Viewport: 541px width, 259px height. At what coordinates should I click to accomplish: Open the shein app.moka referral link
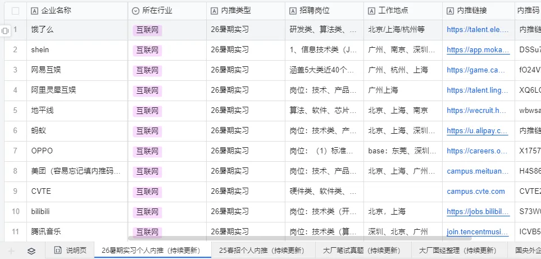pos(478,49)
